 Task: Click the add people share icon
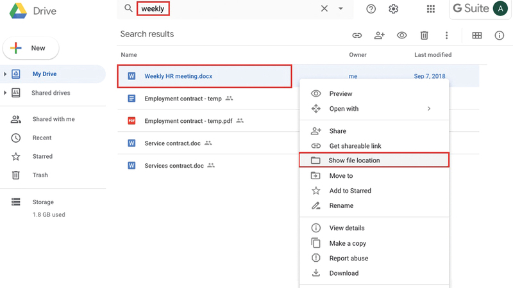379,36
